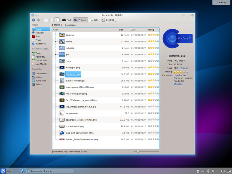
Task: Open the Control menu dropdown
Action: pyautogui.click(x=108, y=20)
